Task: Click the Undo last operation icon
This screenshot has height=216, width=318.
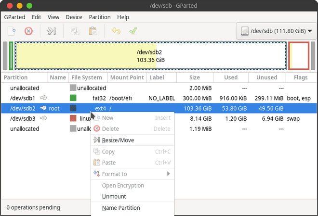Action: click(116, 31)
